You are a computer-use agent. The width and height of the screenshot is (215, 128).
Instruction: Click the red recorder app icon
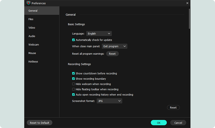click(x=28, y=3)
